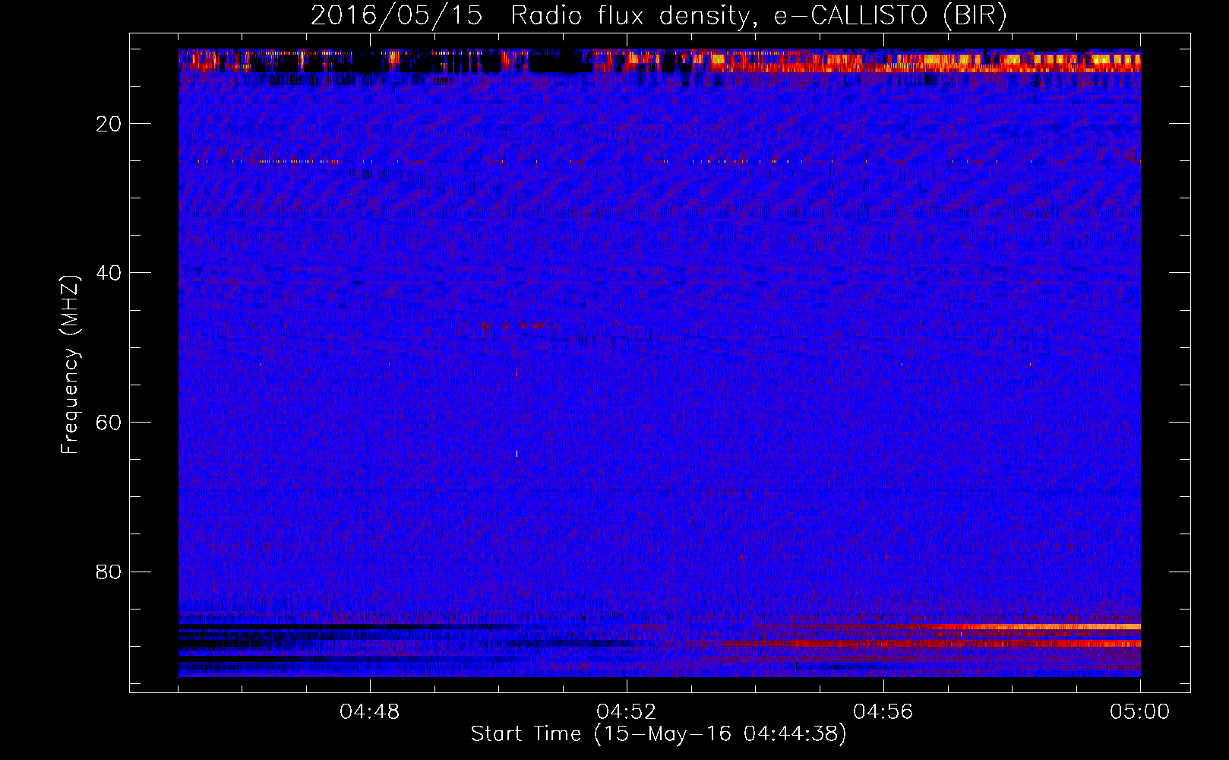Click the 05:00 time tick label

(1140, 712)
